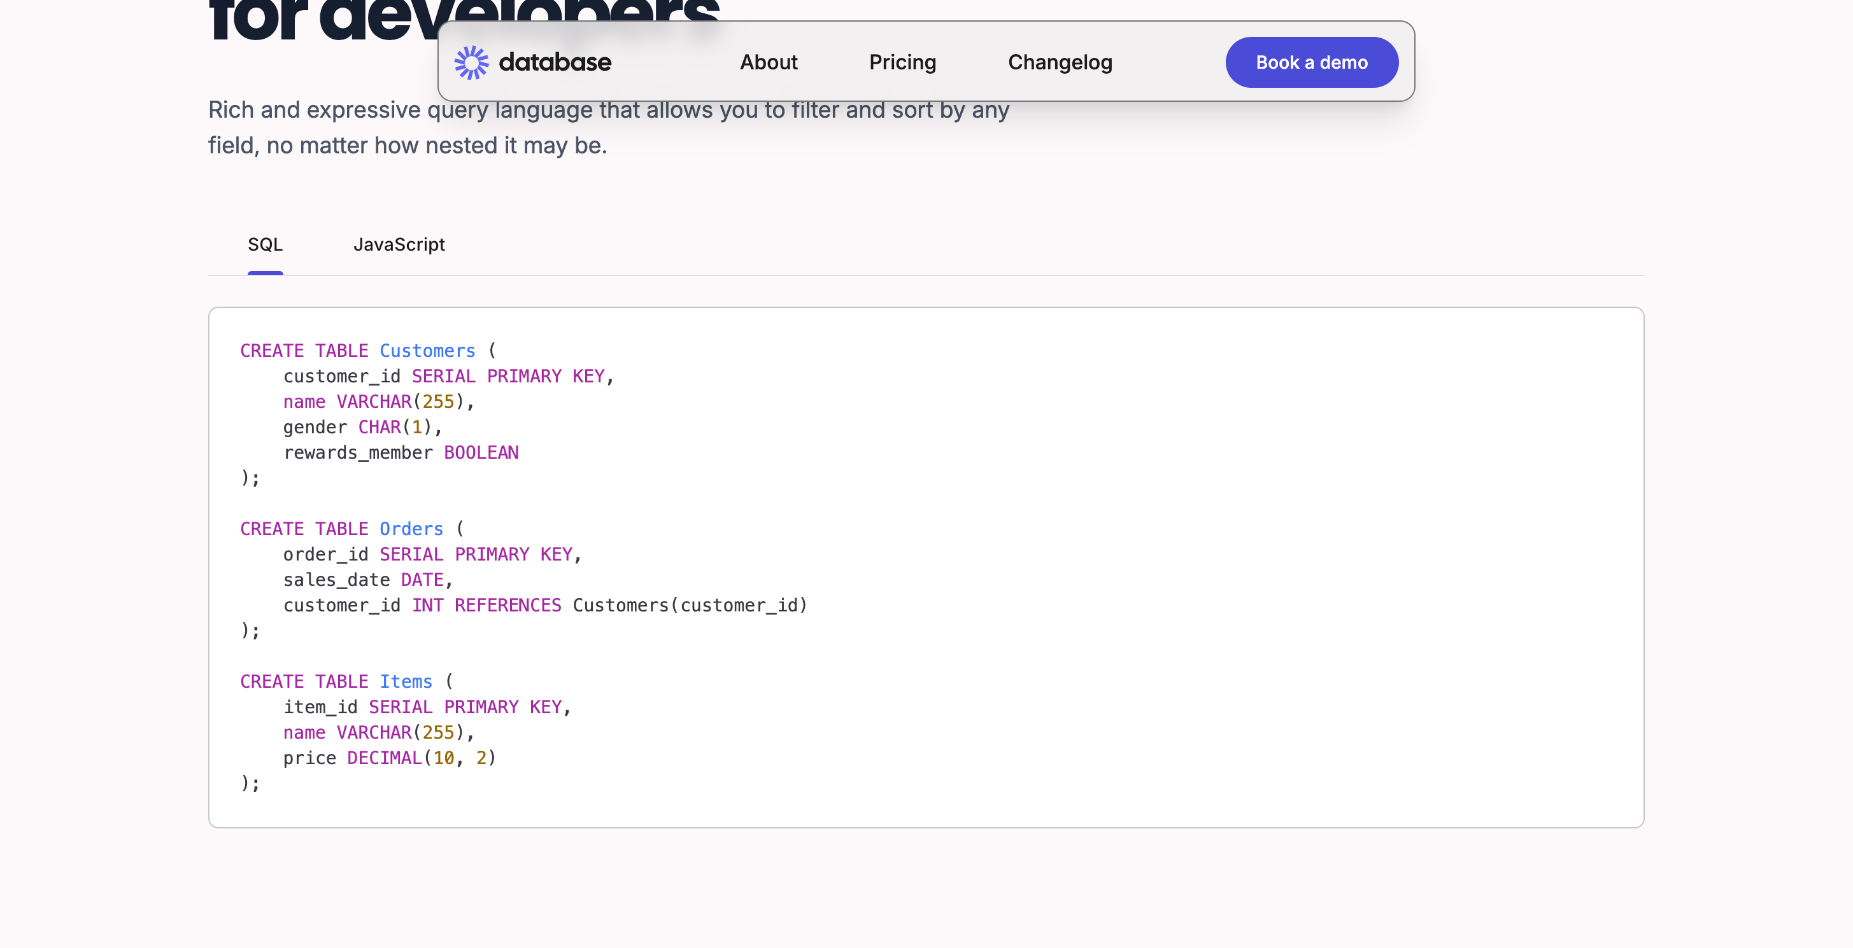Go to the Pricing page

pyautogui.click(x=902, y=62)
